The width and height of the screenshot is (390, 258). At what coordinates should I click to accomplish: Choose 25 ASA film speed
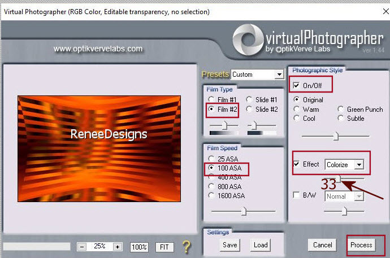(x=211, y=159)
